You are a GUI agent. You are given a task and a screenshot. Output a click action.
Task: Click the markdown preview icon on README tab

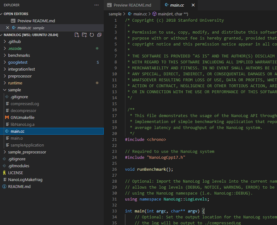tap(110, 5)
